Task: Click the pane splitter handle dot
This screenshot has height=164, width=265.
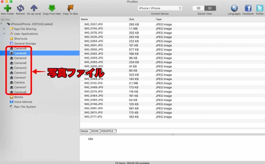Action: coord(173,134)
